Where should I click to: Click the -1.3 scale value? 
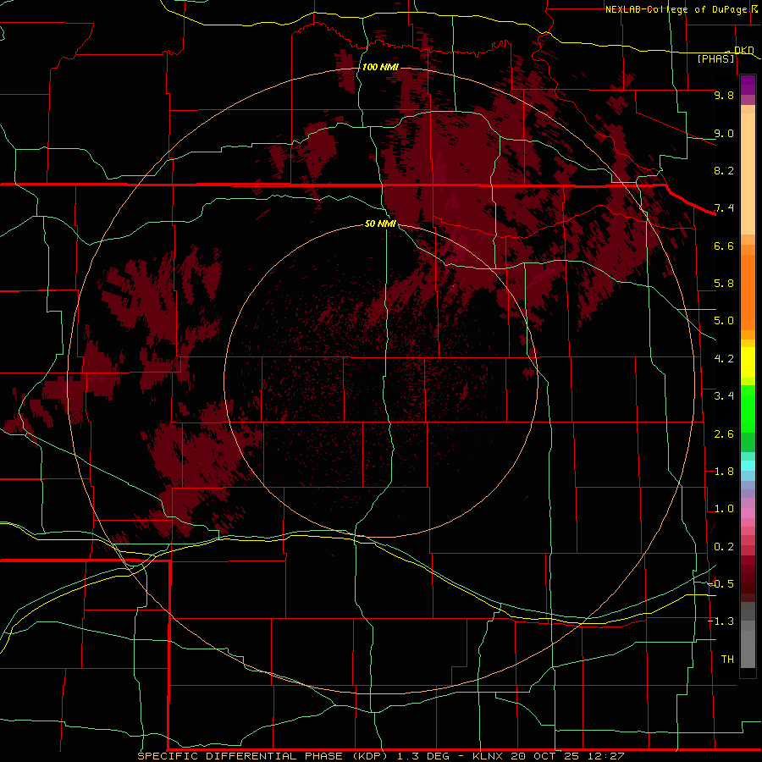coord(721,621)
